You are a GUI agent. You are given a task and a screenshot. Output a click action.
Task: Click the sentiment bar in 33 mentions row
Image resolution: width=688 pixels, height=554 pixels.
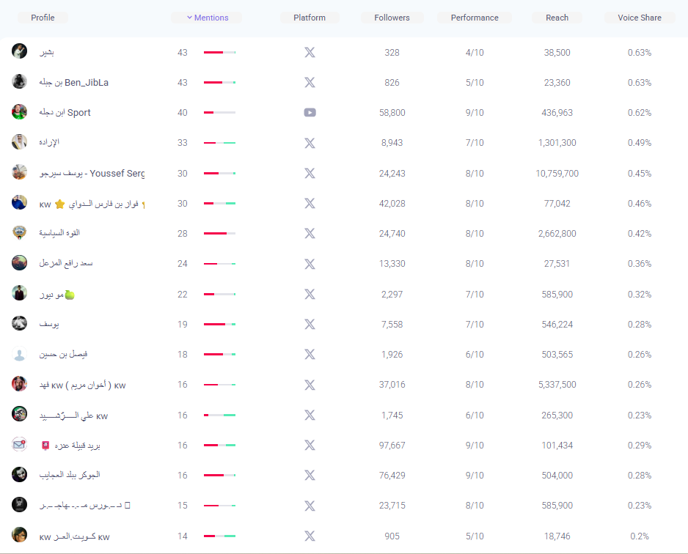[219, 143]
